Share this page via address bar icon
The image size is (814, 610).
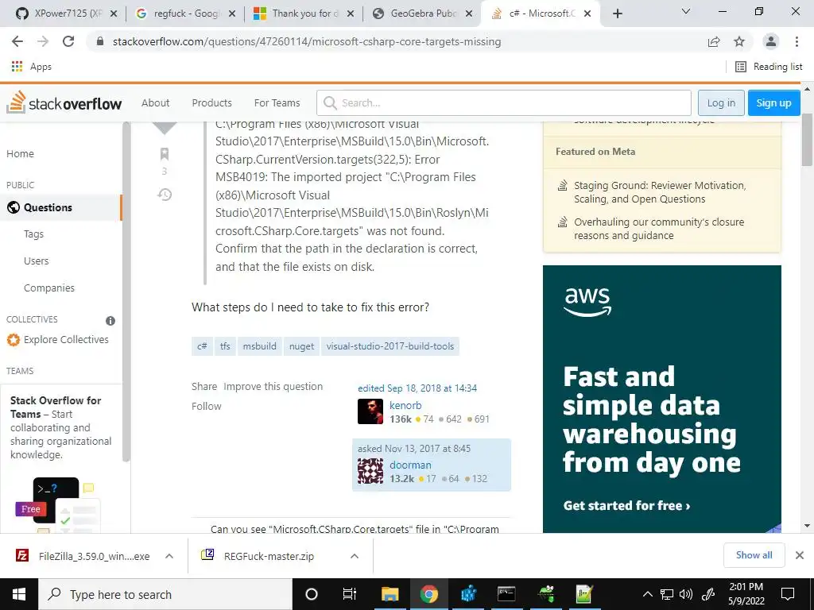coord(714,41)
